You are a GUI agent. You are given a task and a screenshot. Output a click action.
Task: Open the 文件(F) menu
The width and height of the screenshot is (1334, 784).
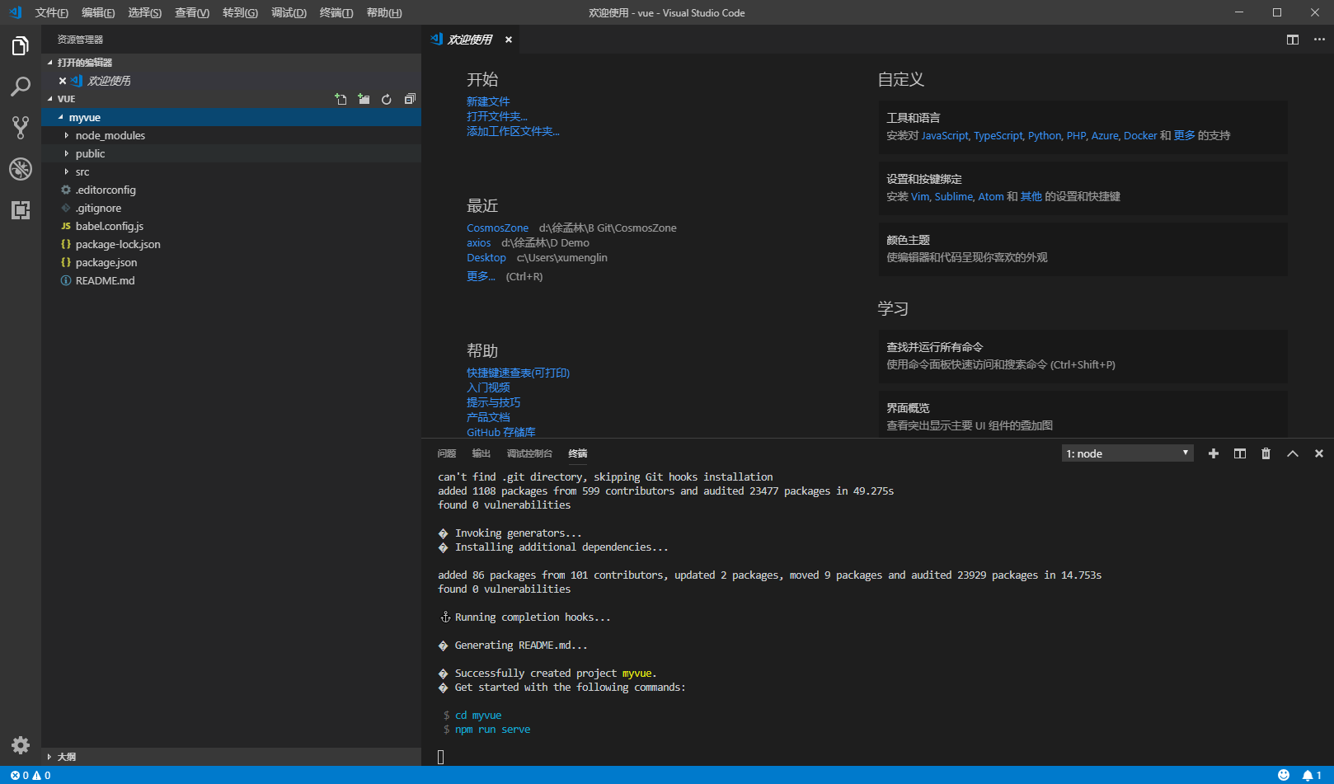pyautogui.click(x=52, y=12)
